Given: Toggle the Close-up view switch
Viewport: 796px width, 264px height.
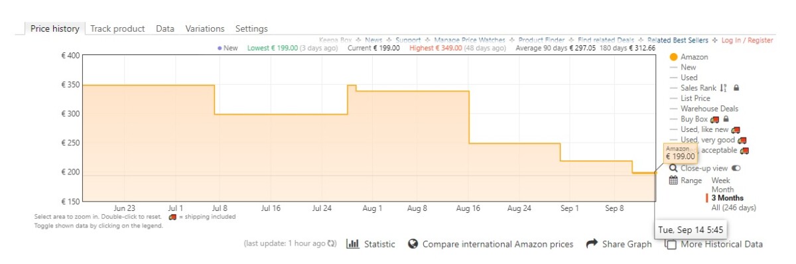Looking at the screenshot, I should point(736,168).
